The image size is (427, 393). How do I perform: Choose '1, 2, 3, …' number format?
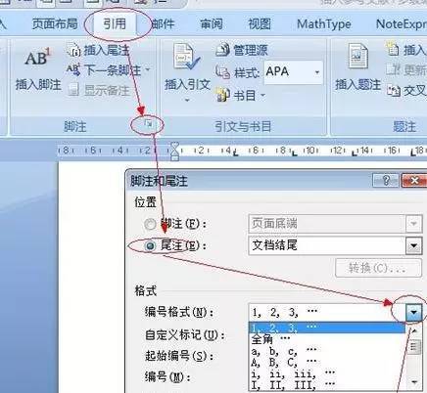327,327
